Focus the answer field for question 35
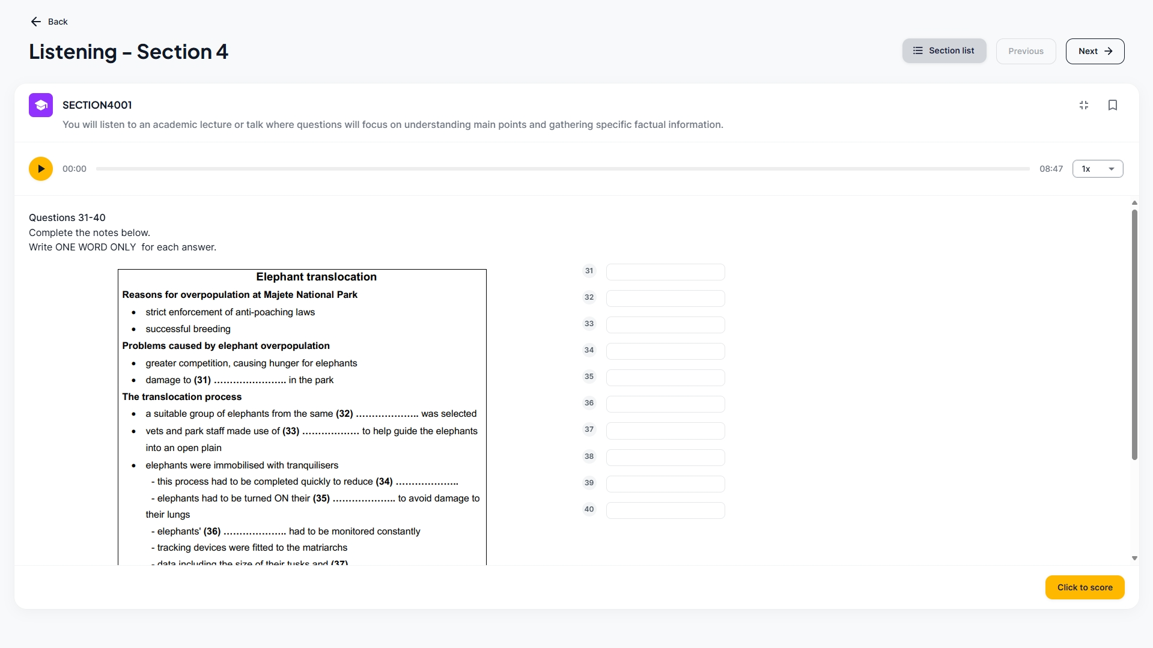 point(665,378)
